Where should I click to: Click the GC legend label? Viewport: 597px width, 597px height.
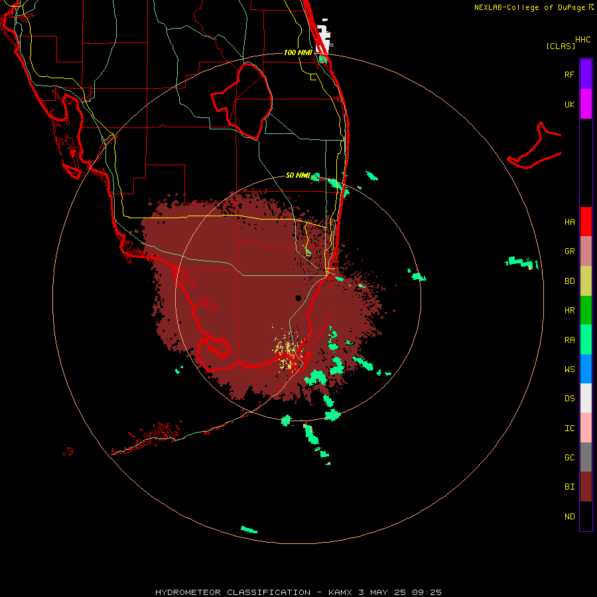569,457
